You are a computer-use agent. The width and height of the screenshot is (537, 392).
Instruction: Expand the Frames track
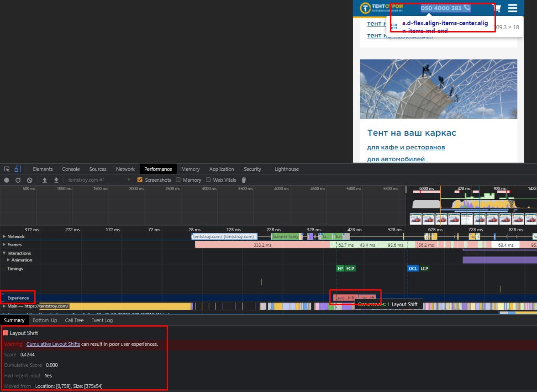click(5, 245)
